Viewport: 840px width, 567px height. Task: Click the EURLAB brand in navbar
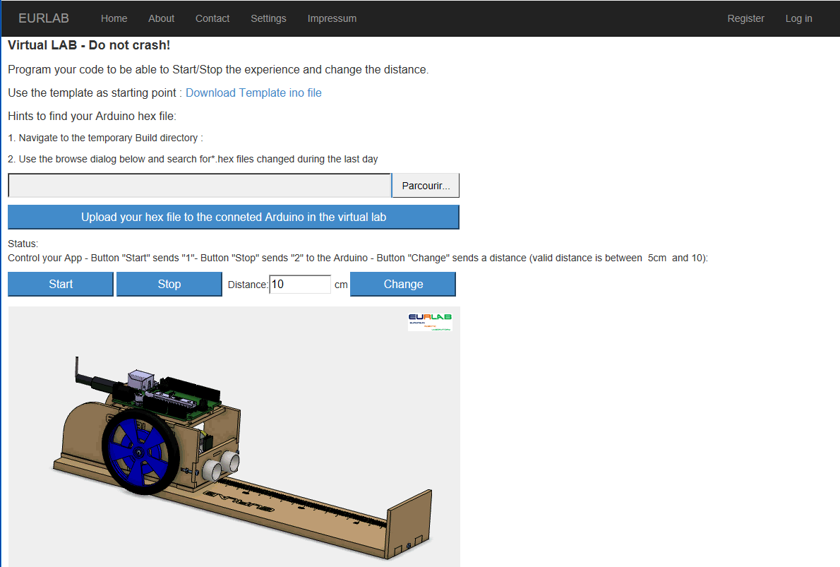44,18
